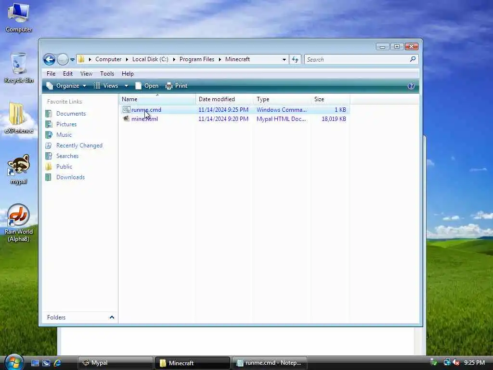Click Print in the toolbar
This screenshot has width=493, height=370.
176,86
